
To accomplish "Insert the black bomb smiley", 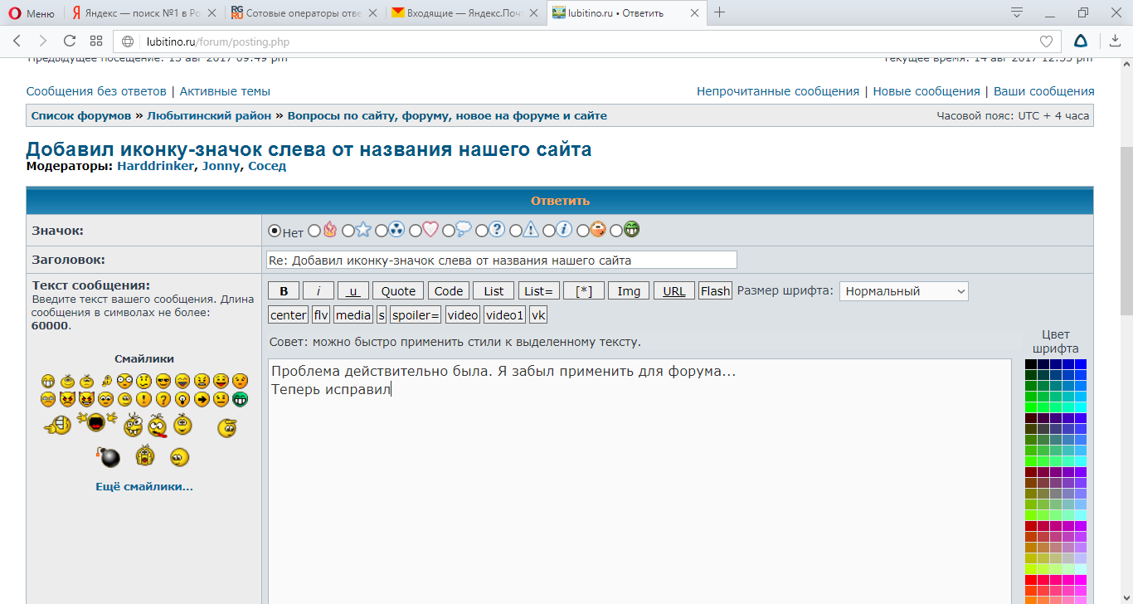I will (109, 456).
